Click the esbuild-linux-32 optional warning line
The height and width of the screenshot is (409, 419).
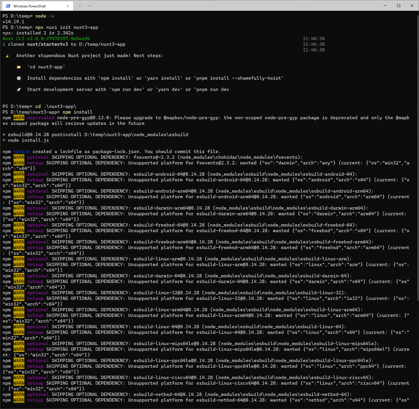click(174, 293)
